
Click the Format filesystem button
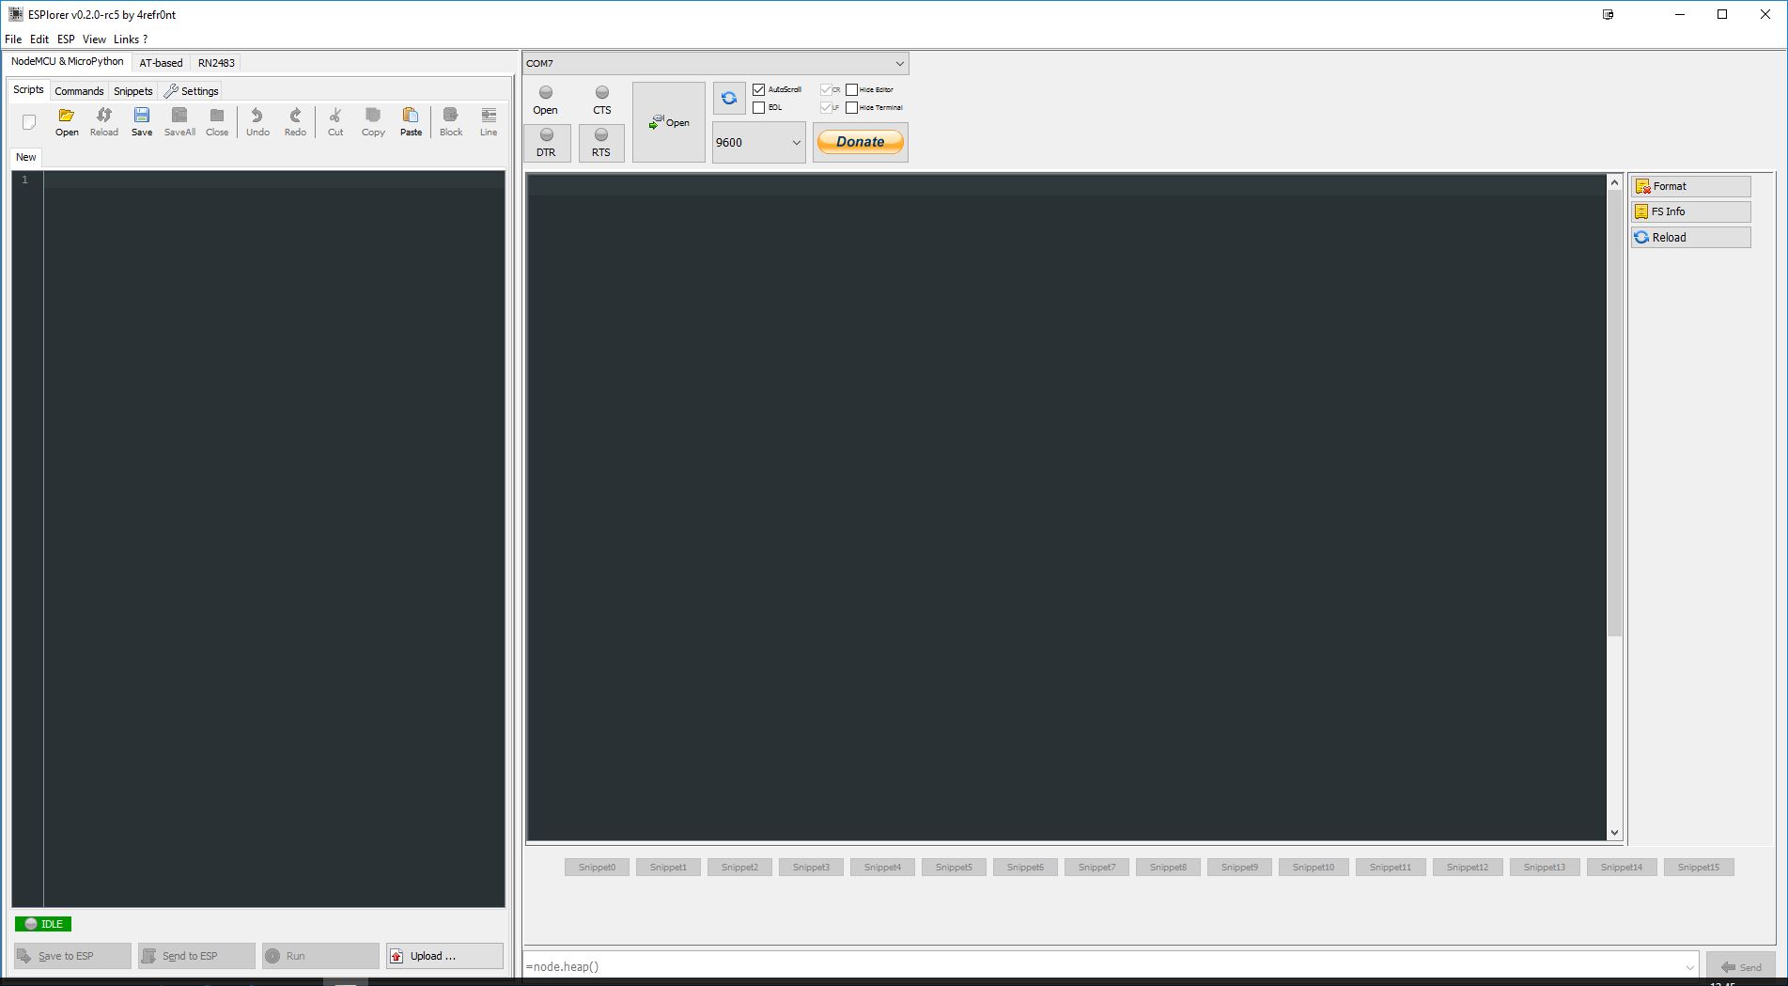(x=1690, y=186)
